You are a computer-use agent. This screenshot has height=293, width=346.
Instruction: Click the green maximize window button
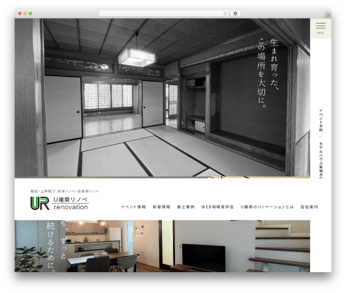30,14
